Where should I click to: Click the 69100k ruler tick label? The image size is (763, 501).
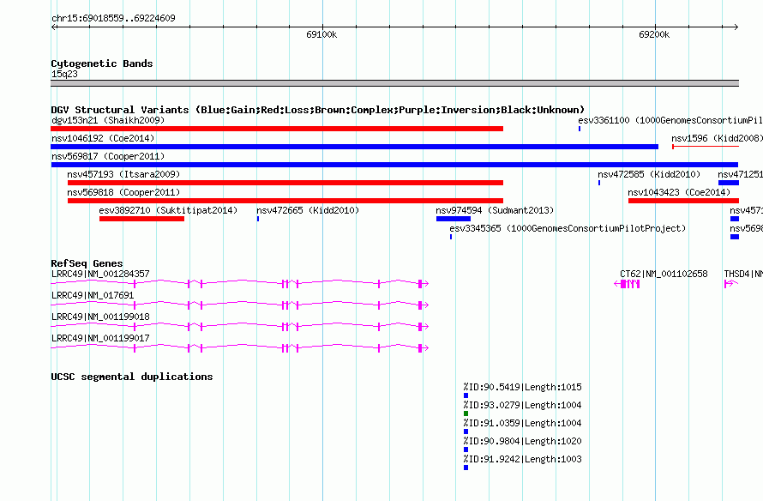tap(321, 34)
